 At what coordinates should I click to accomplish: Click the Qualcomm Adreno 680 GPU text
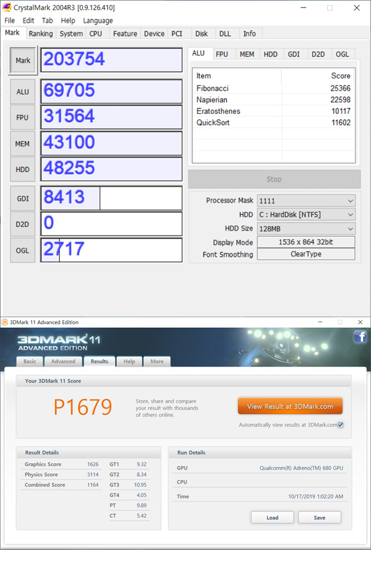click(x=301, y=468)
